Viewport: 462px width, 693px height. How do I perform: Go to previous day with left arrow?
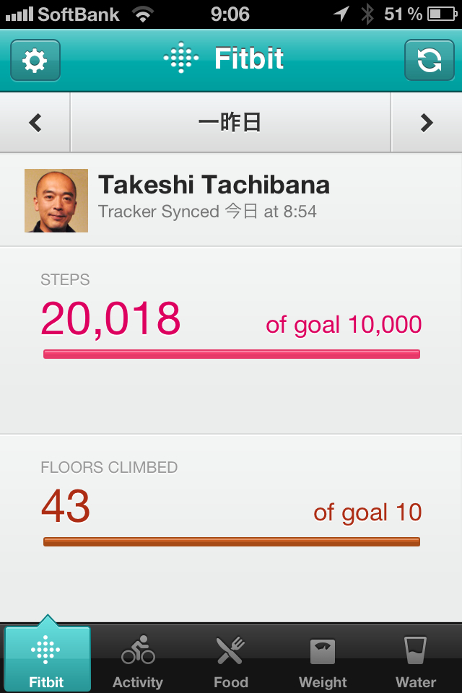[35, 123]
